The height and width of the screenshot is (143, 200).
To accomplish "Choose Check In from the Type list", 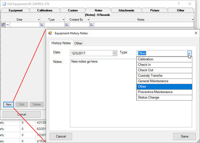I will click(164, 65).
